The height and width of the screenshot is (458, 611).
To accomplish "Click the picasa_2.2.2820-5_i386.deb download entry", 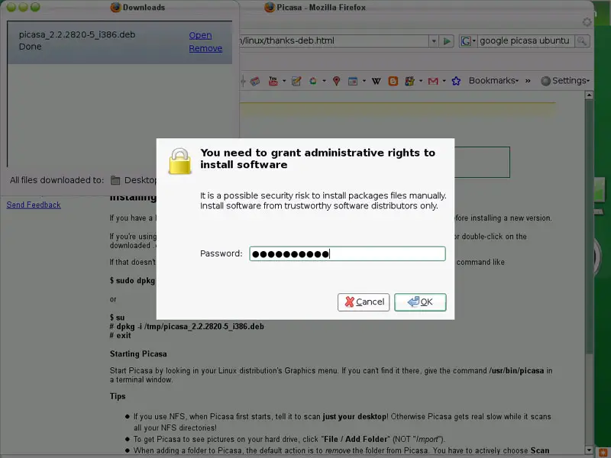I will [120, 41].
